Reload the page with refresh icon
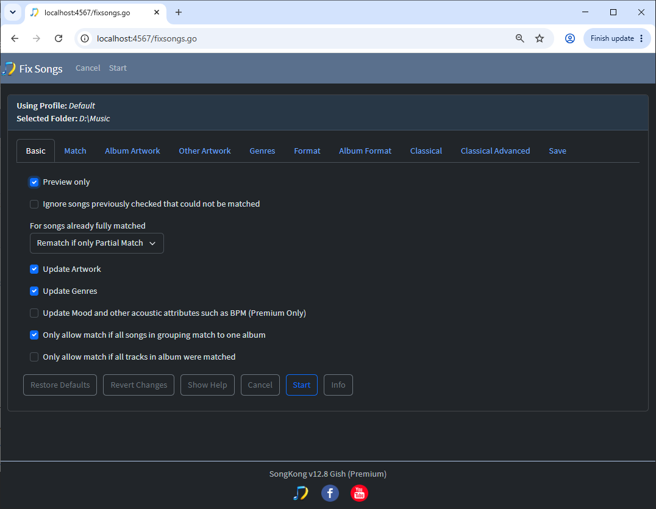656x509 pixels. point(59,38)
